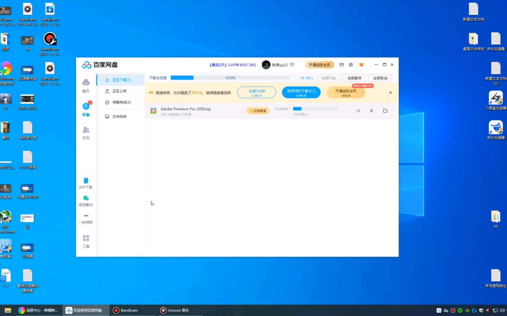Click the 购买闲时下载卡 button
507x316 pixels.
point(301,93)
